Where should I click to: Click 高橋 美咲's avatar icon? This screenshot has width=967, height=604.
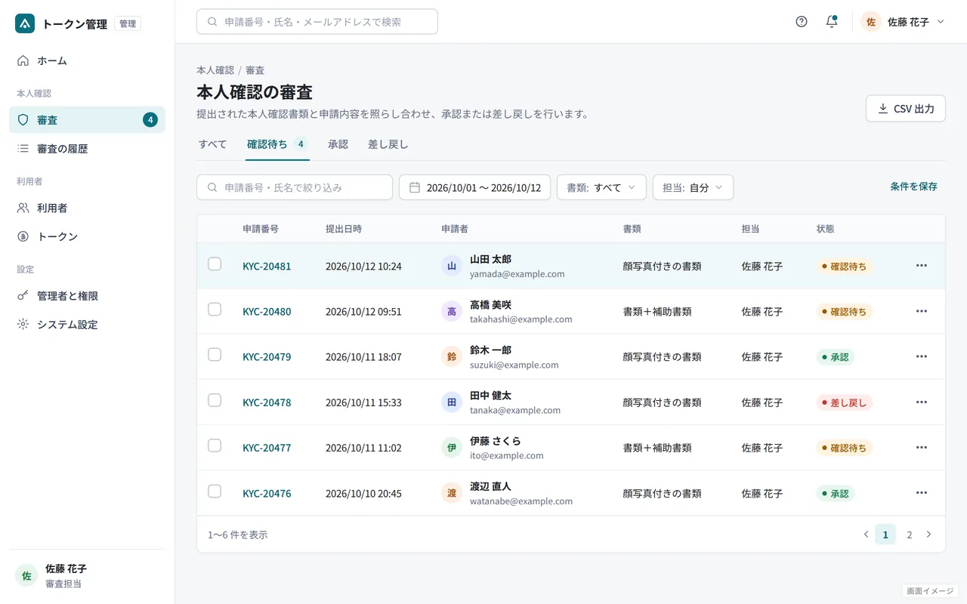click(x=452, y=311)
